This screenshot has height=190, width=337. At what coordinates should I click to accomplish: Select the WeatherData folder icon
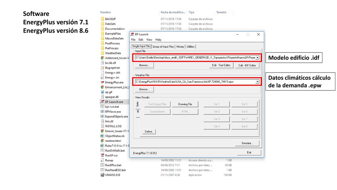(103, 53)
